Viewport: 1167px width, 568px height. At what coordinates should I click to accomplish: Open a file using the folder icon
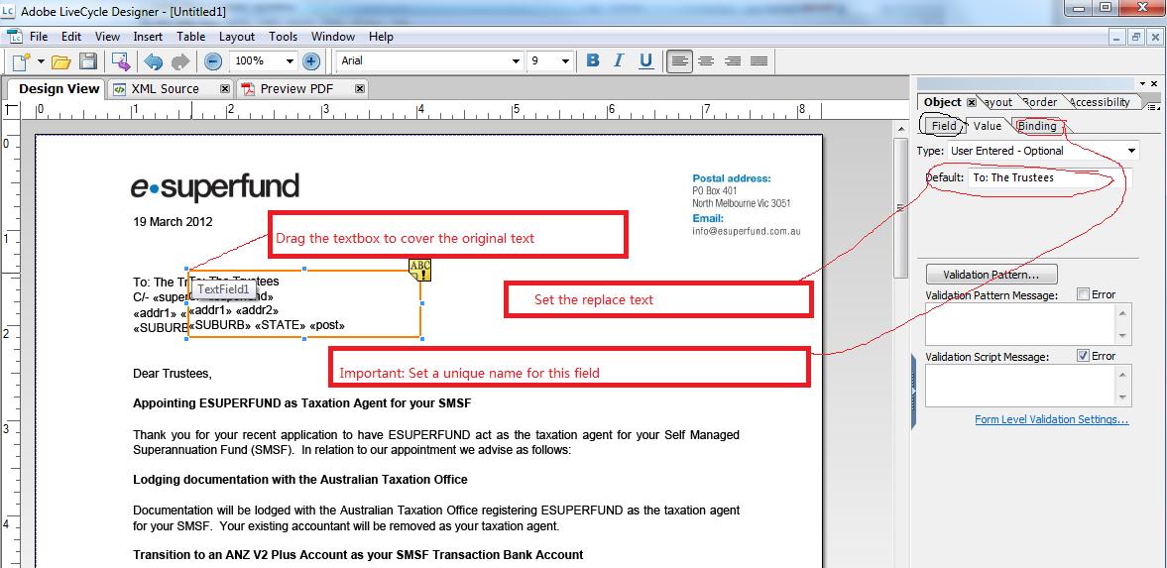[59, 61]
